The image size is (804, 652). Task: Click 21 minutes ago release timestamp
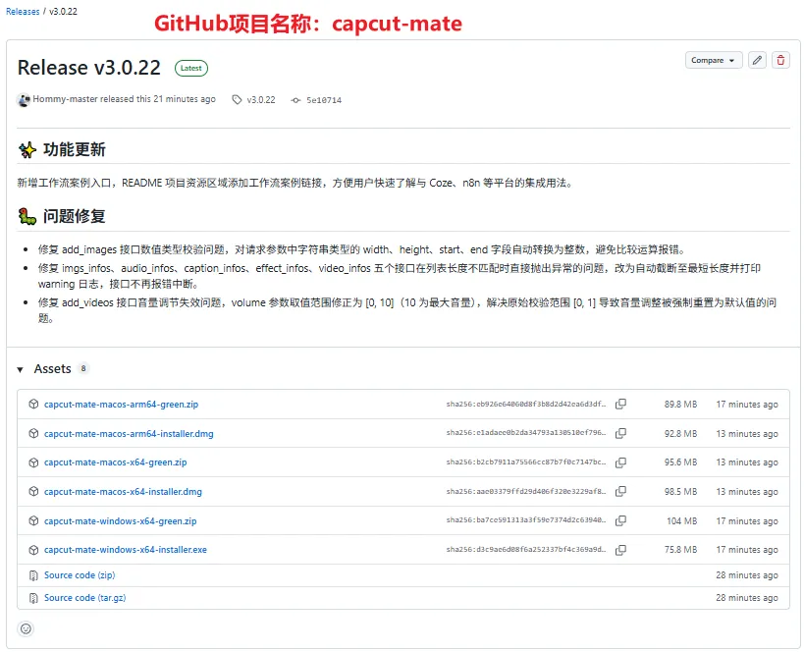coord(185,99)
